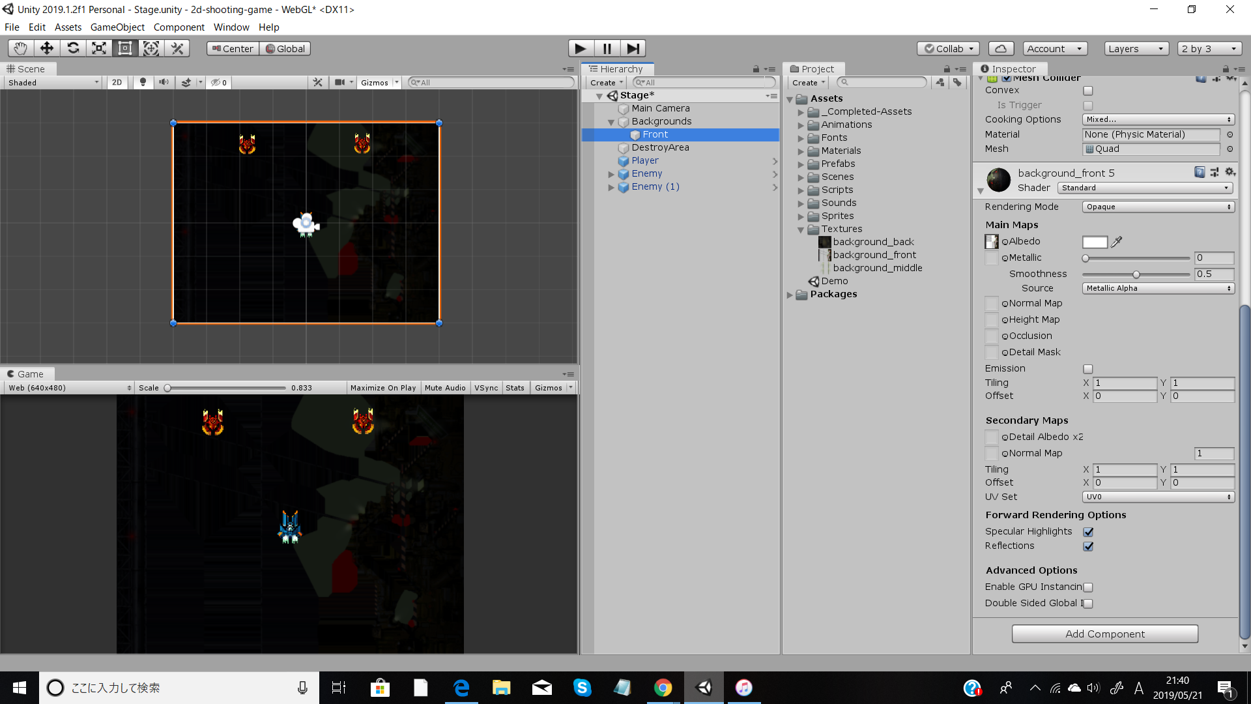This screenshot has height=704, width=1251.
Task: Open material settings gear icon
Action: point(1230,172)
